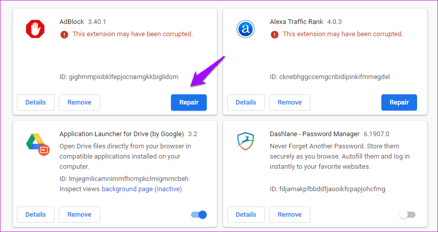Click the 'Open Drive files directly' description
The width and height of the screenshot is (438, 232).
point(125,157)
